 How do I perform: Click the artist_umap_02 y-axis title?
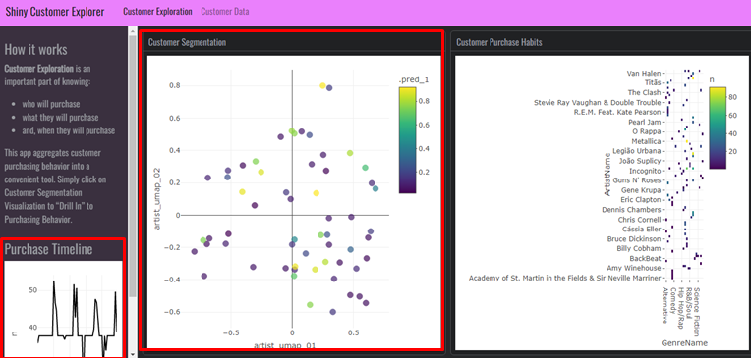coord(157,198)
